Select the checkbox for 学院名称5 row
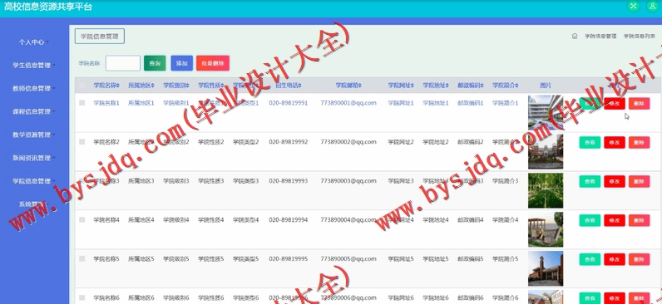Image resolution: width=662 pixels, height=304 pixels. coord(82,259)
